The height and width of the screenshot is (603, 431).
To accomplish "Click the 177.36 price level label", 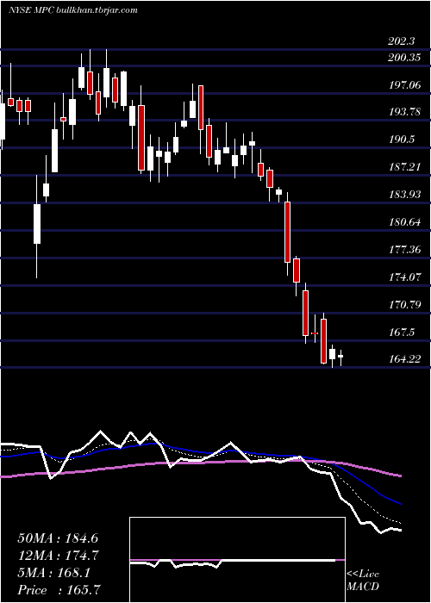I will coord(404,250).
